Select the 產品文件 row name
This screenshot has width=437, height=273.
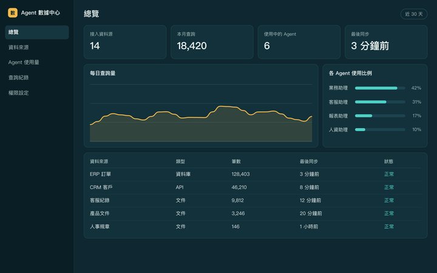[100, 214]
